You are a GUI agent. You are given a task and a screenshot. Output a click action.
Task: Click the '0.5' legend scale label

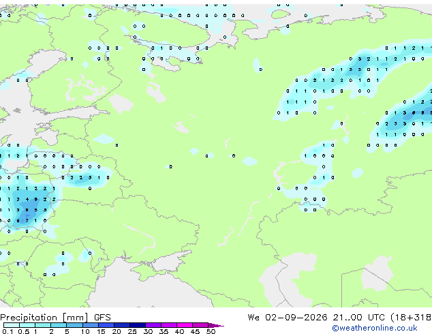(x=24, y=331)
